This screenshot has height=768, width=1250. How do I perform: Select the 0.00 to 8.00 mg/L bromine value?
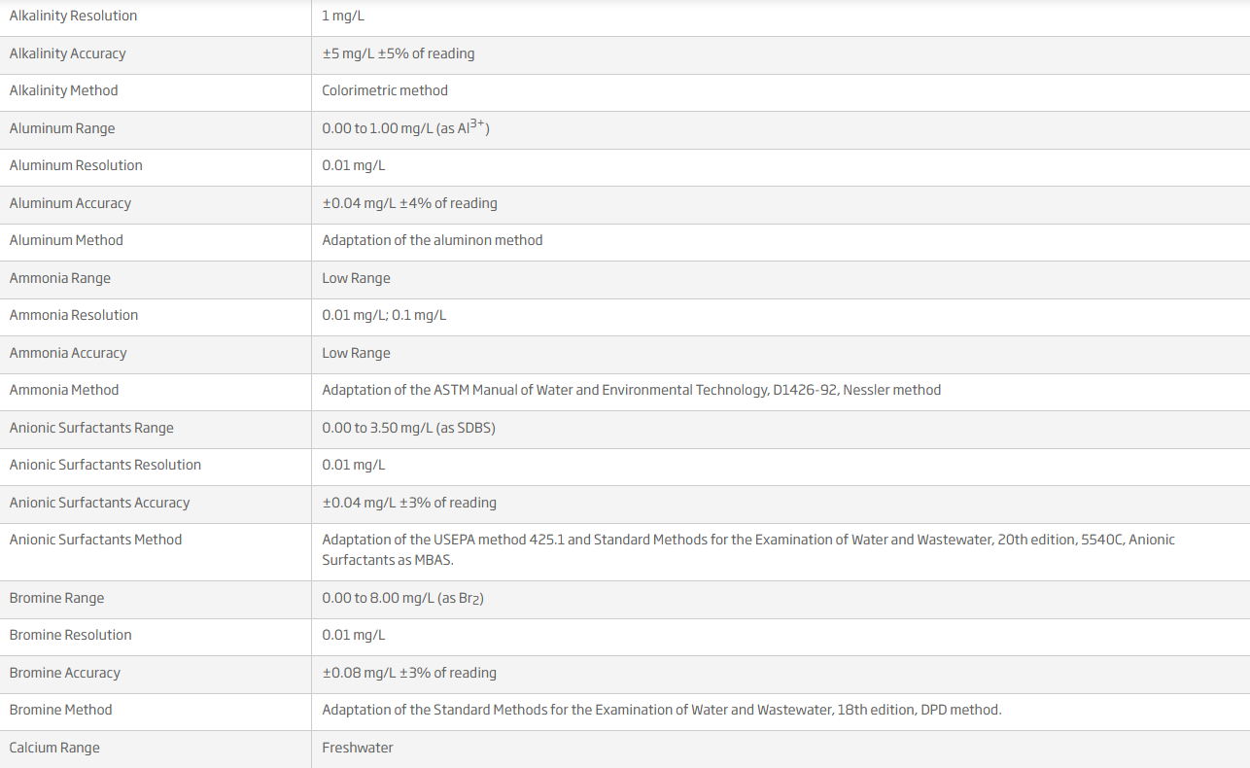pos(402,598)
